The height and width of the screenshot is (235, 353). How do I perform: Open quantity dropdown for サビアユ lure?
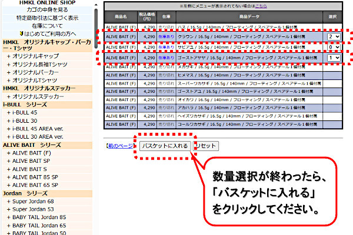pyautogui.click(x=334, y=46)
